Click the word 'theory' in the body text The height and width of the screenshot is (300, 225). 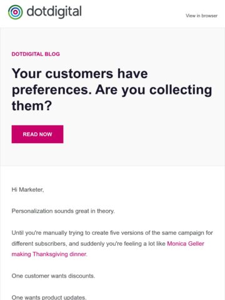(106, 211)
